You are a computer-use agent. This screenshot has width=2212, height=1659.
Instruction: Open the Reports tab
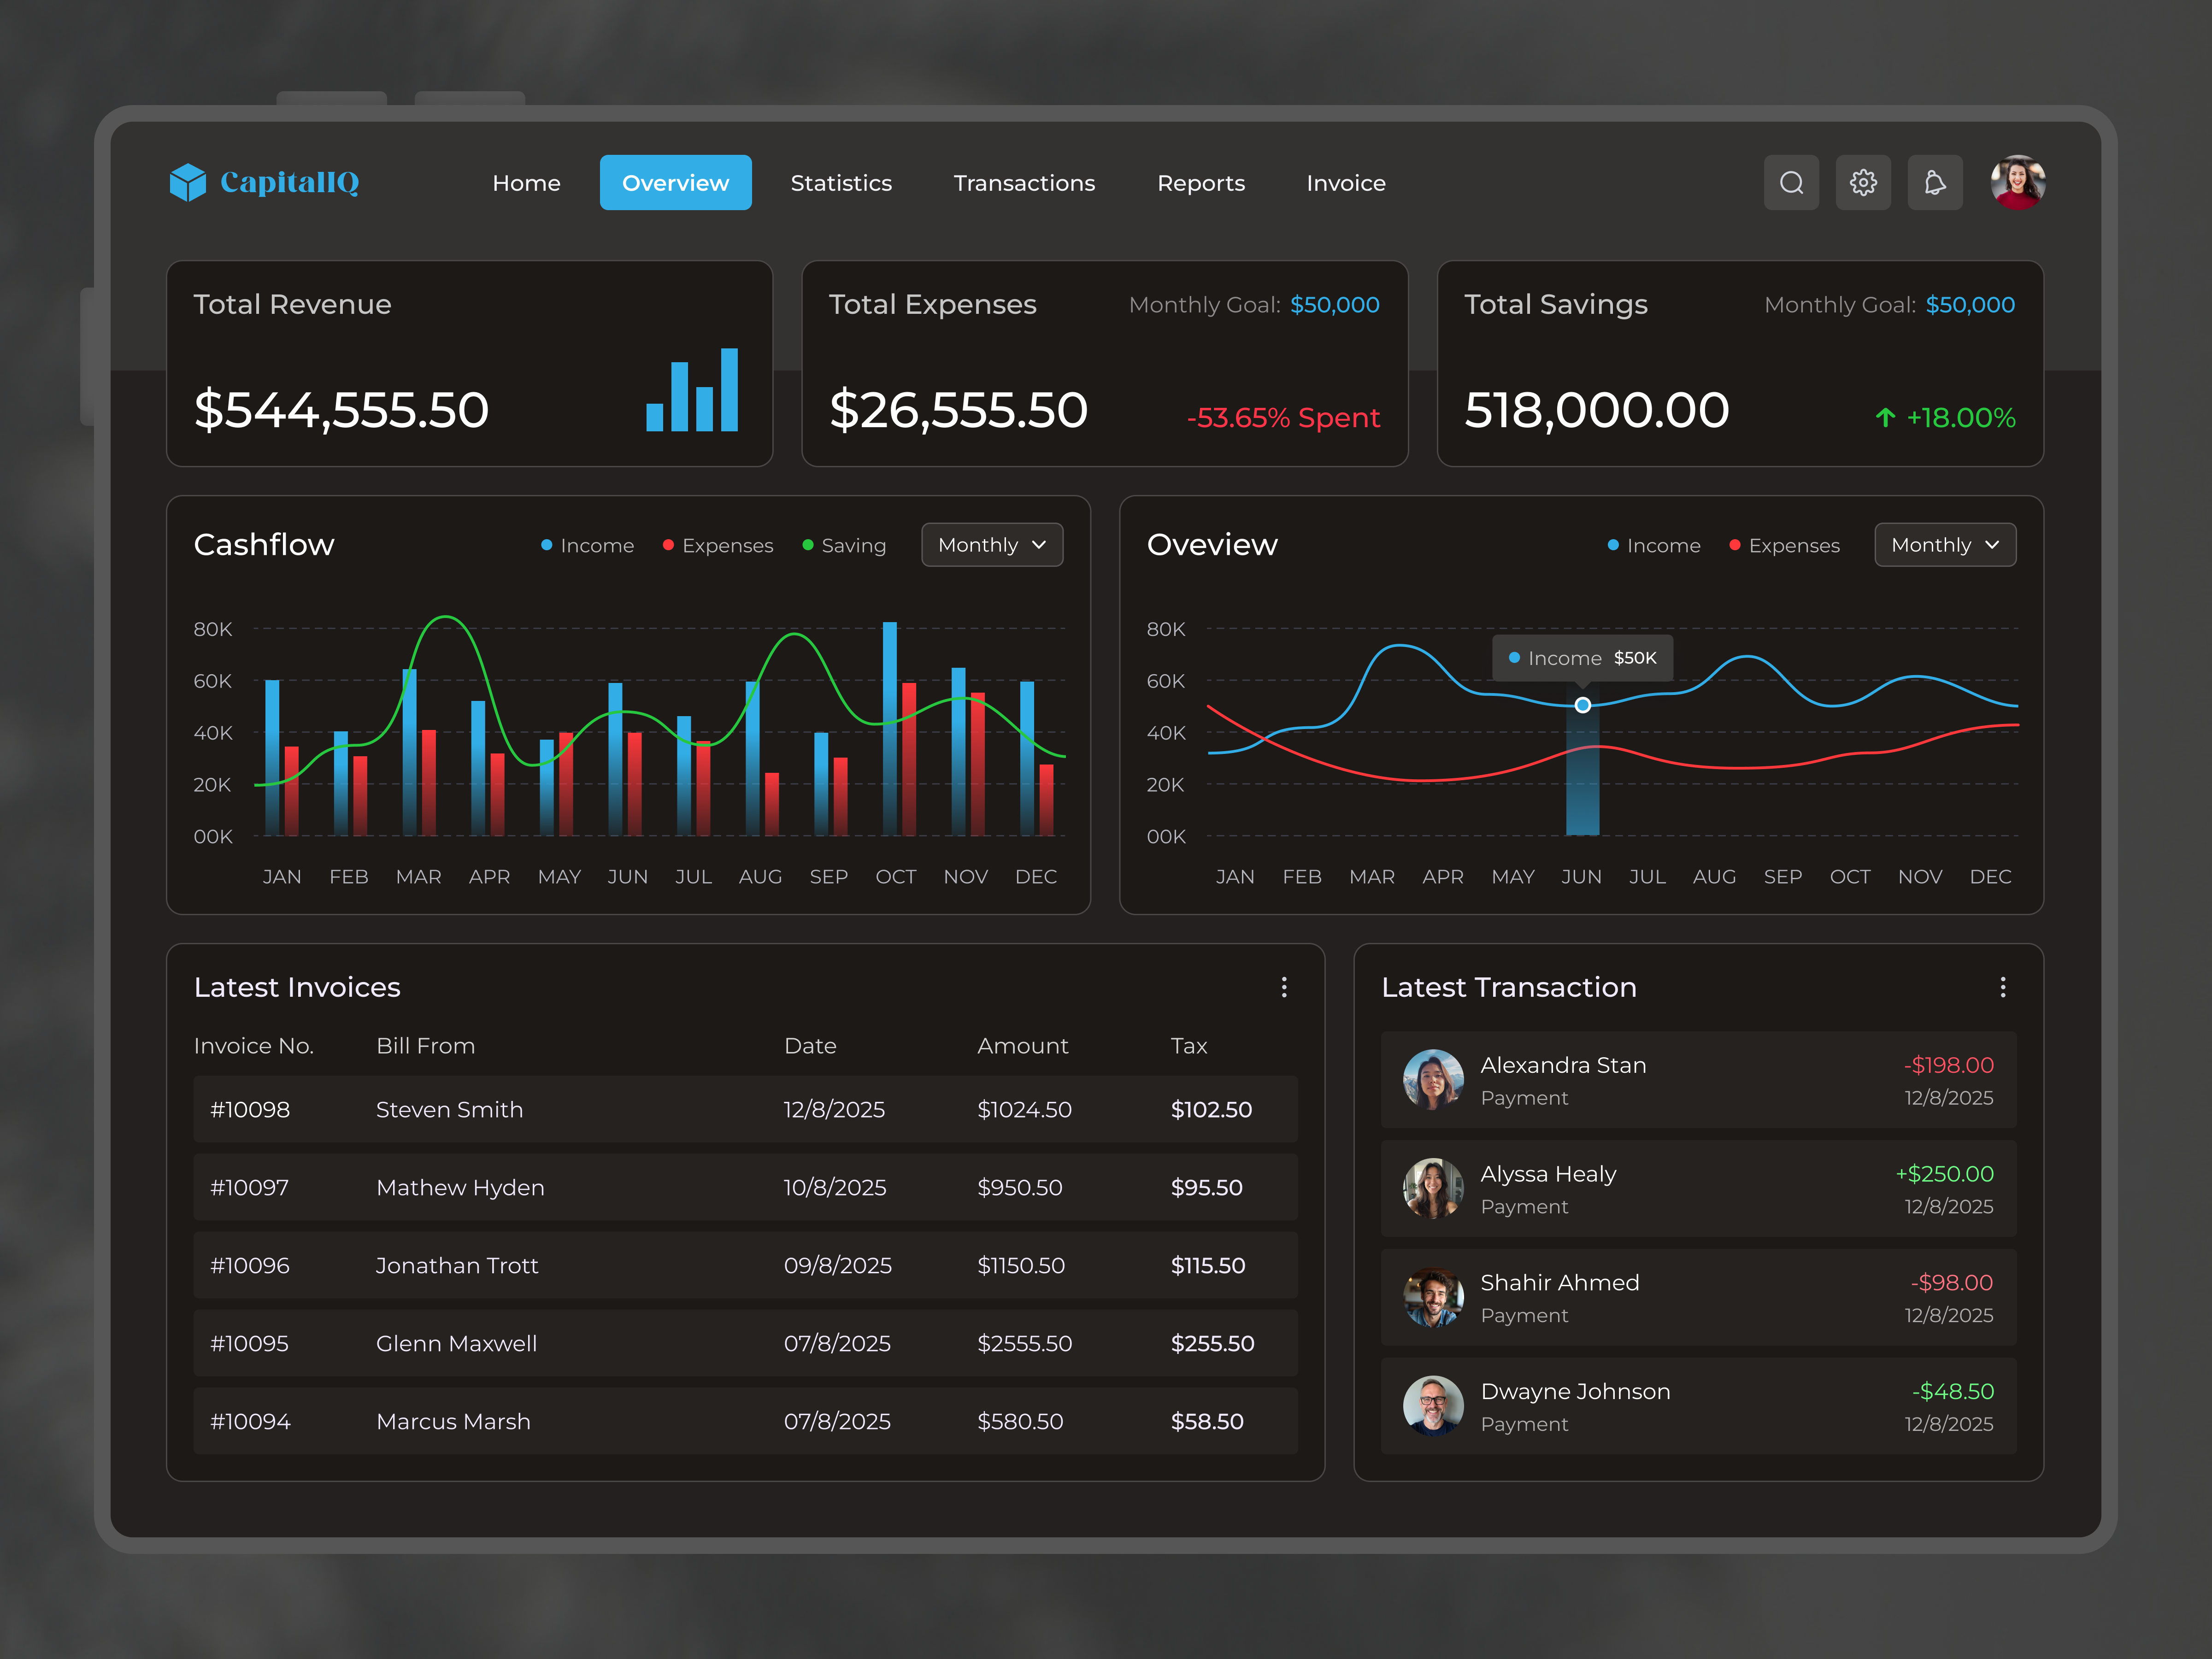1201,183
